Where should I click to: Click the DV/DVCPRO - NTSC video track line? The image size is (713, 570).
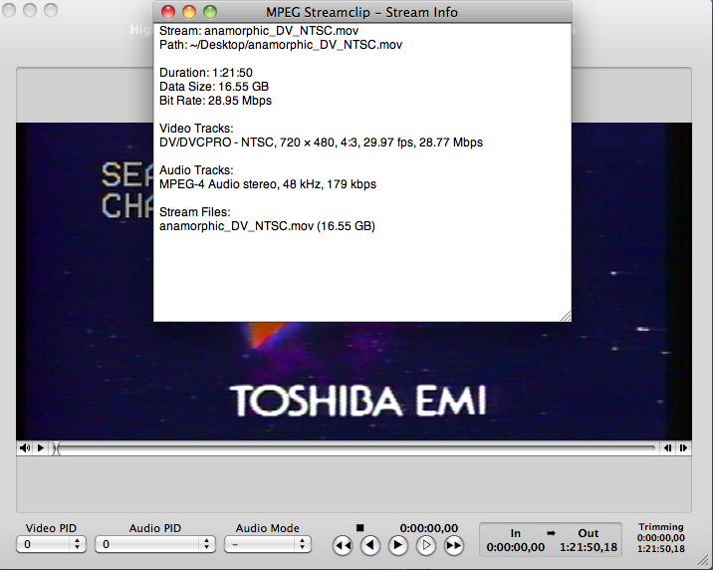[321, 142]
